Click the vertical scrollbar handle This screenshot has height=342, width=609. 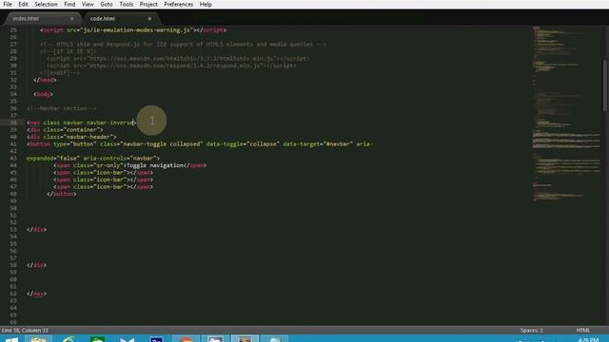point(605,85)
